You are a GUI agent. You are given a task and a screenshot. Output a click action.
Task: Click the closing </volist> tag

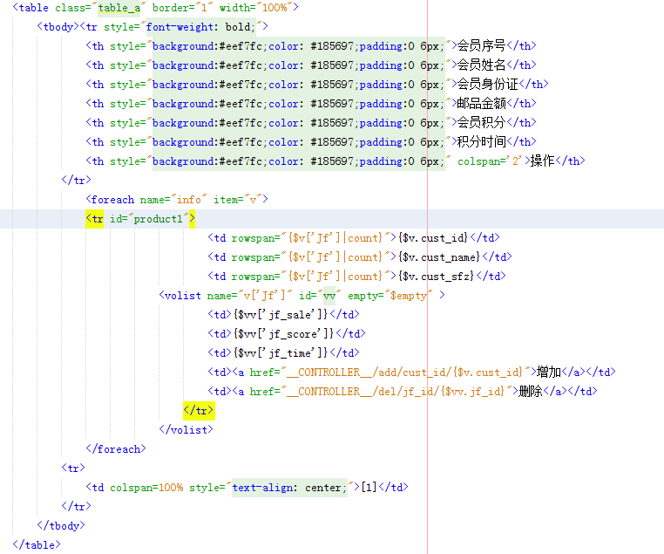coord(186,429)
